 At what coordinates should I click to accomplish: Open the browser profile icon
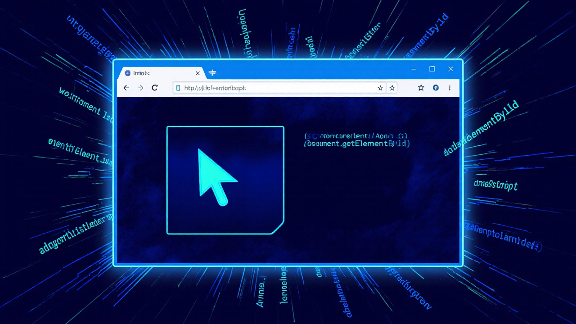pos(436,88)
